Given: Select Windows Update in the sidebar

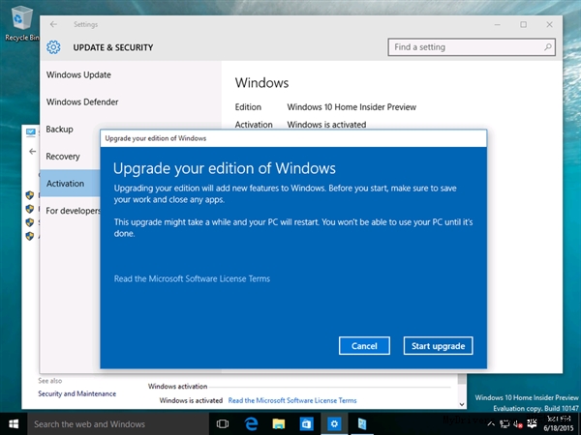Looking at the screenshot, I should pyautogui.click(x=78, y=75).
